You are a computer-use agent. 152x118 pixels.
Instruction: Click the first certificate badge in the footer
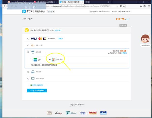point(49,113)
